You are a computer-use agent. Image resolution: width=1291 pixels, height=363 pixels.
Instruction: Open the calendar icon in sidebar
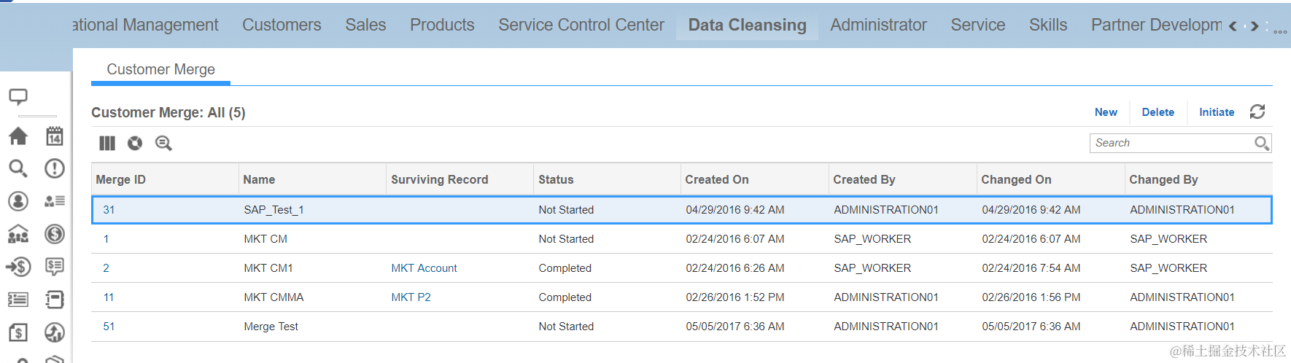55,136
